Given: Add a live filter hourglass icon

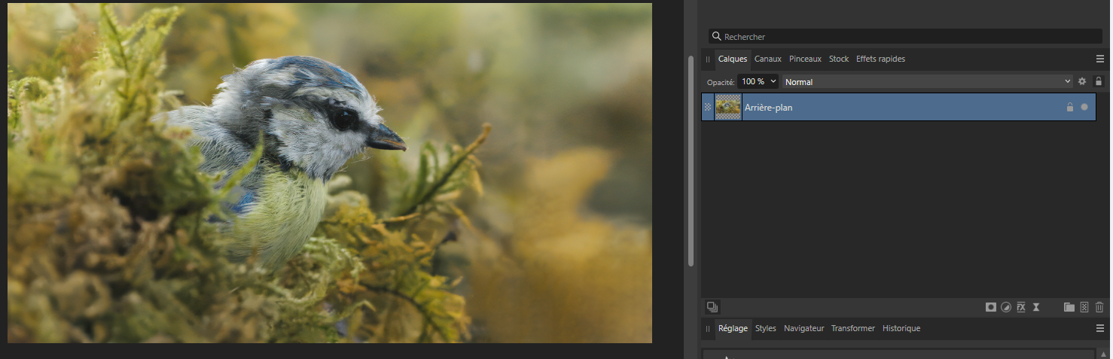Looking at the screenshot, I should (1036, 307).
